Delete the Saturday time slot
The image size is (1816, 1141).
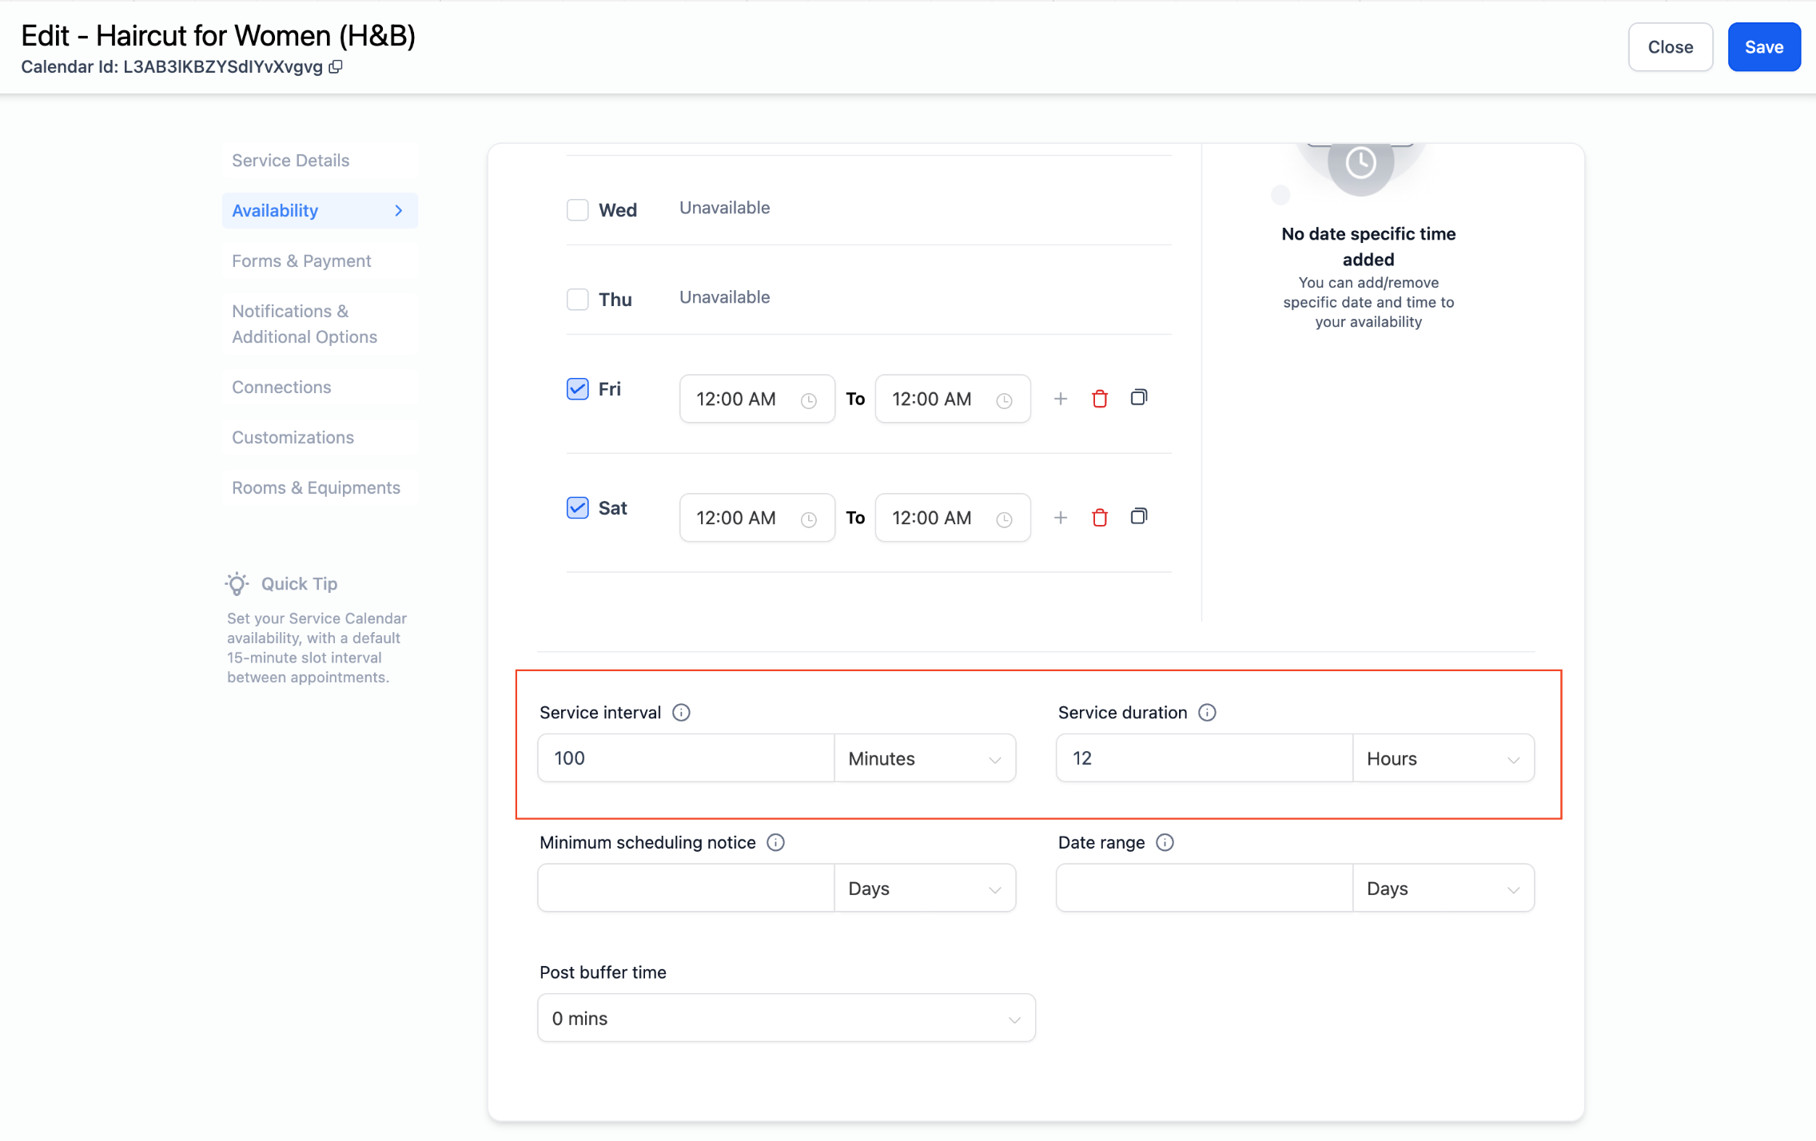click(x=1100, y=517)
